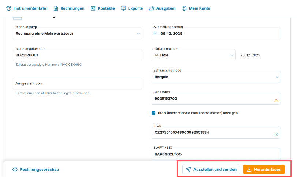This screenshot has height=177, width=297.
Task: Click the SWIFT / BIC field
Action: pyautogui.click(x=216, y=154)
